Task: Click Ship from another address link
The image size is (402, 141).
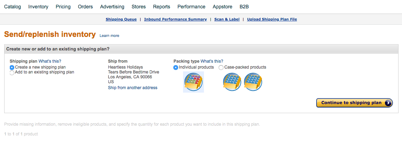Action: point(132,88)
